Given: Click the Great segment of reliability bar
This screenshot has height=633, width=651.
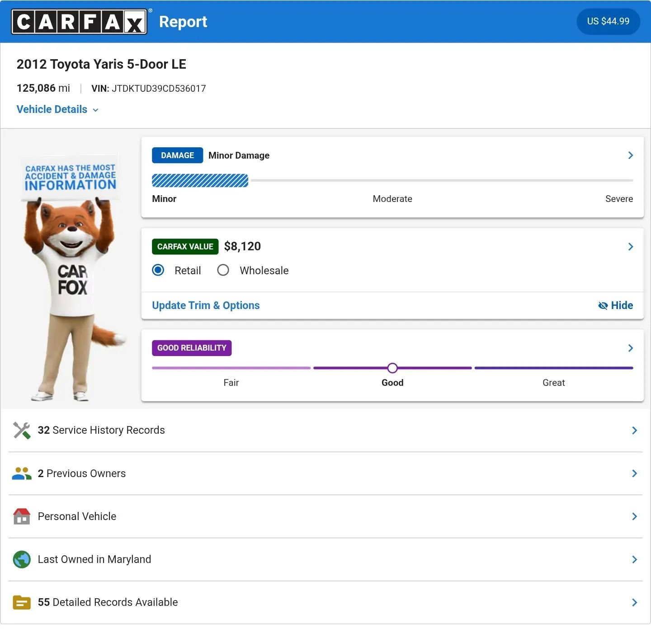Looking at the screenshot, I should 554,368.
